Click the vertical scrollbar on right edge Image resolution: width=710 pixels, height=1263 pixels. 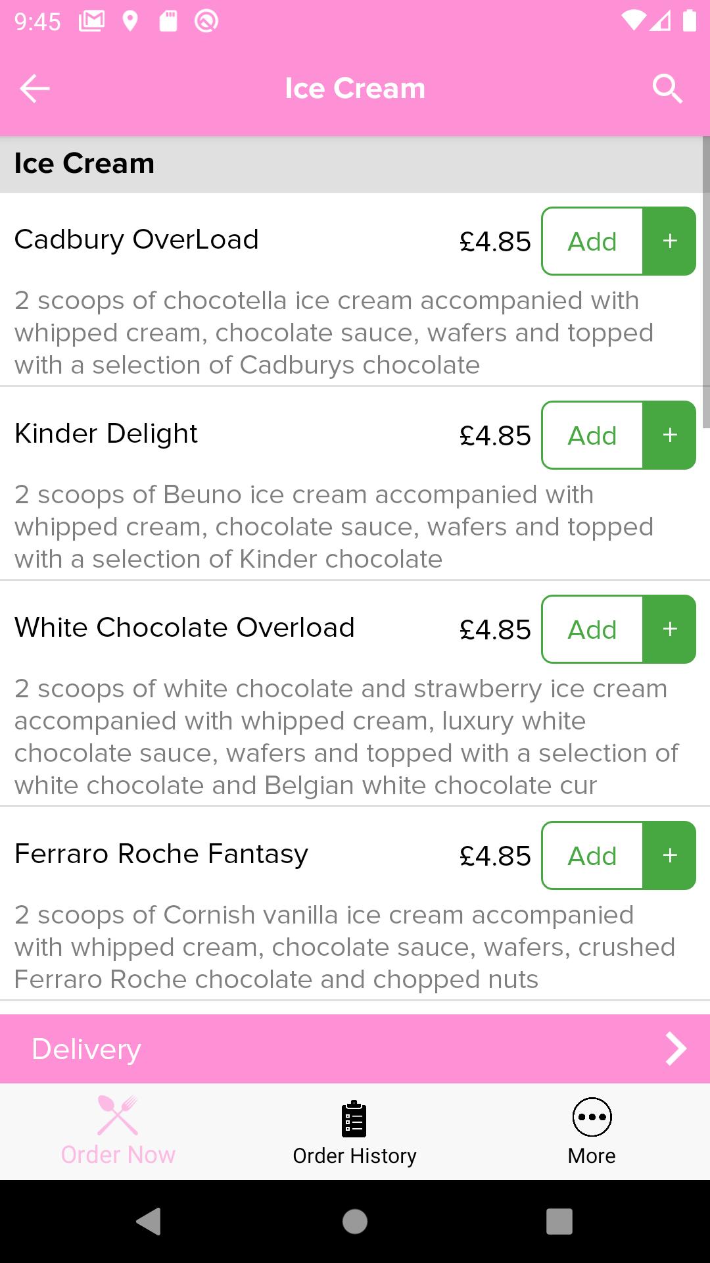coord(706,283)
